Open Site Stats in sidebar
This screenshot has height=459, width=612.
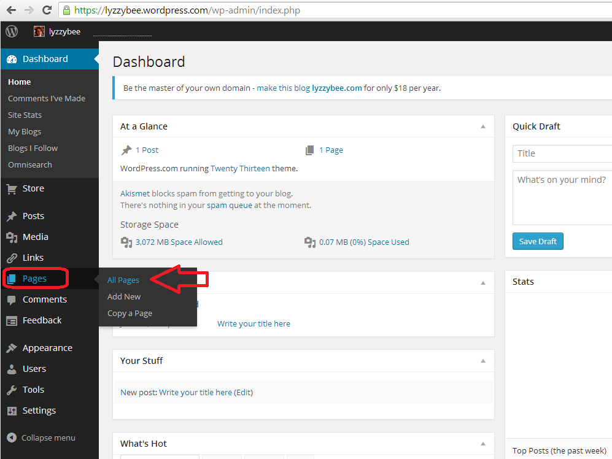point(25,115)
